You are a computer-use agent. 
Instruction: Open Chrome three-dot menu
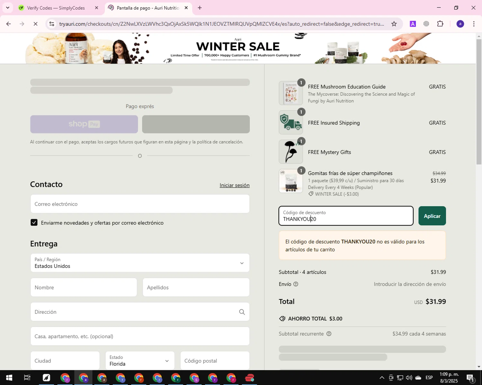(x=474, y=24)
